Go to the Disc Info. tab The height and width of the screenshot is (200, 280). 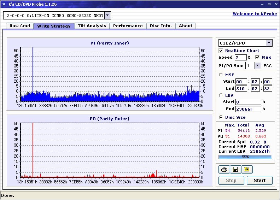161,26
